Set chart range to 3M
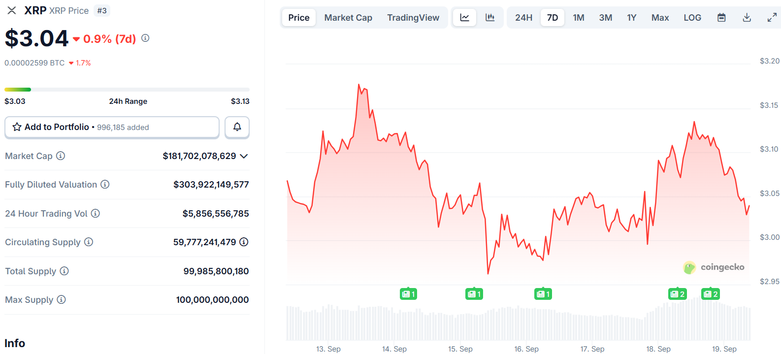Screen dimensions: 781x354 click(606, 18)
